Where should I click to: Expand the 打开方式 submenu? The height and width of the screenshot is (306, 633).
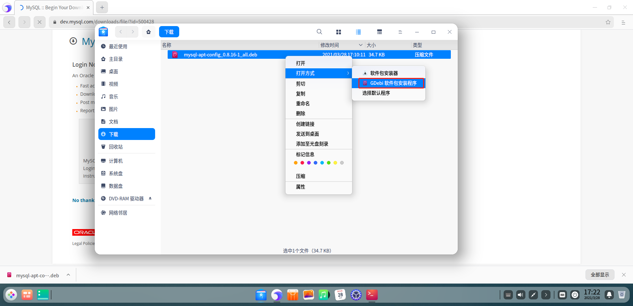click(319, 73)
